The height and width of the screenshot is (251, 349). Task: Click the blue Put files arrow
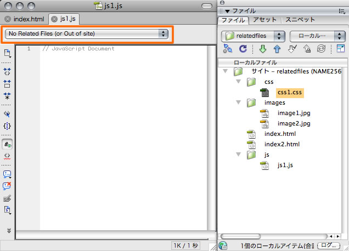click(x=278, y=49)
